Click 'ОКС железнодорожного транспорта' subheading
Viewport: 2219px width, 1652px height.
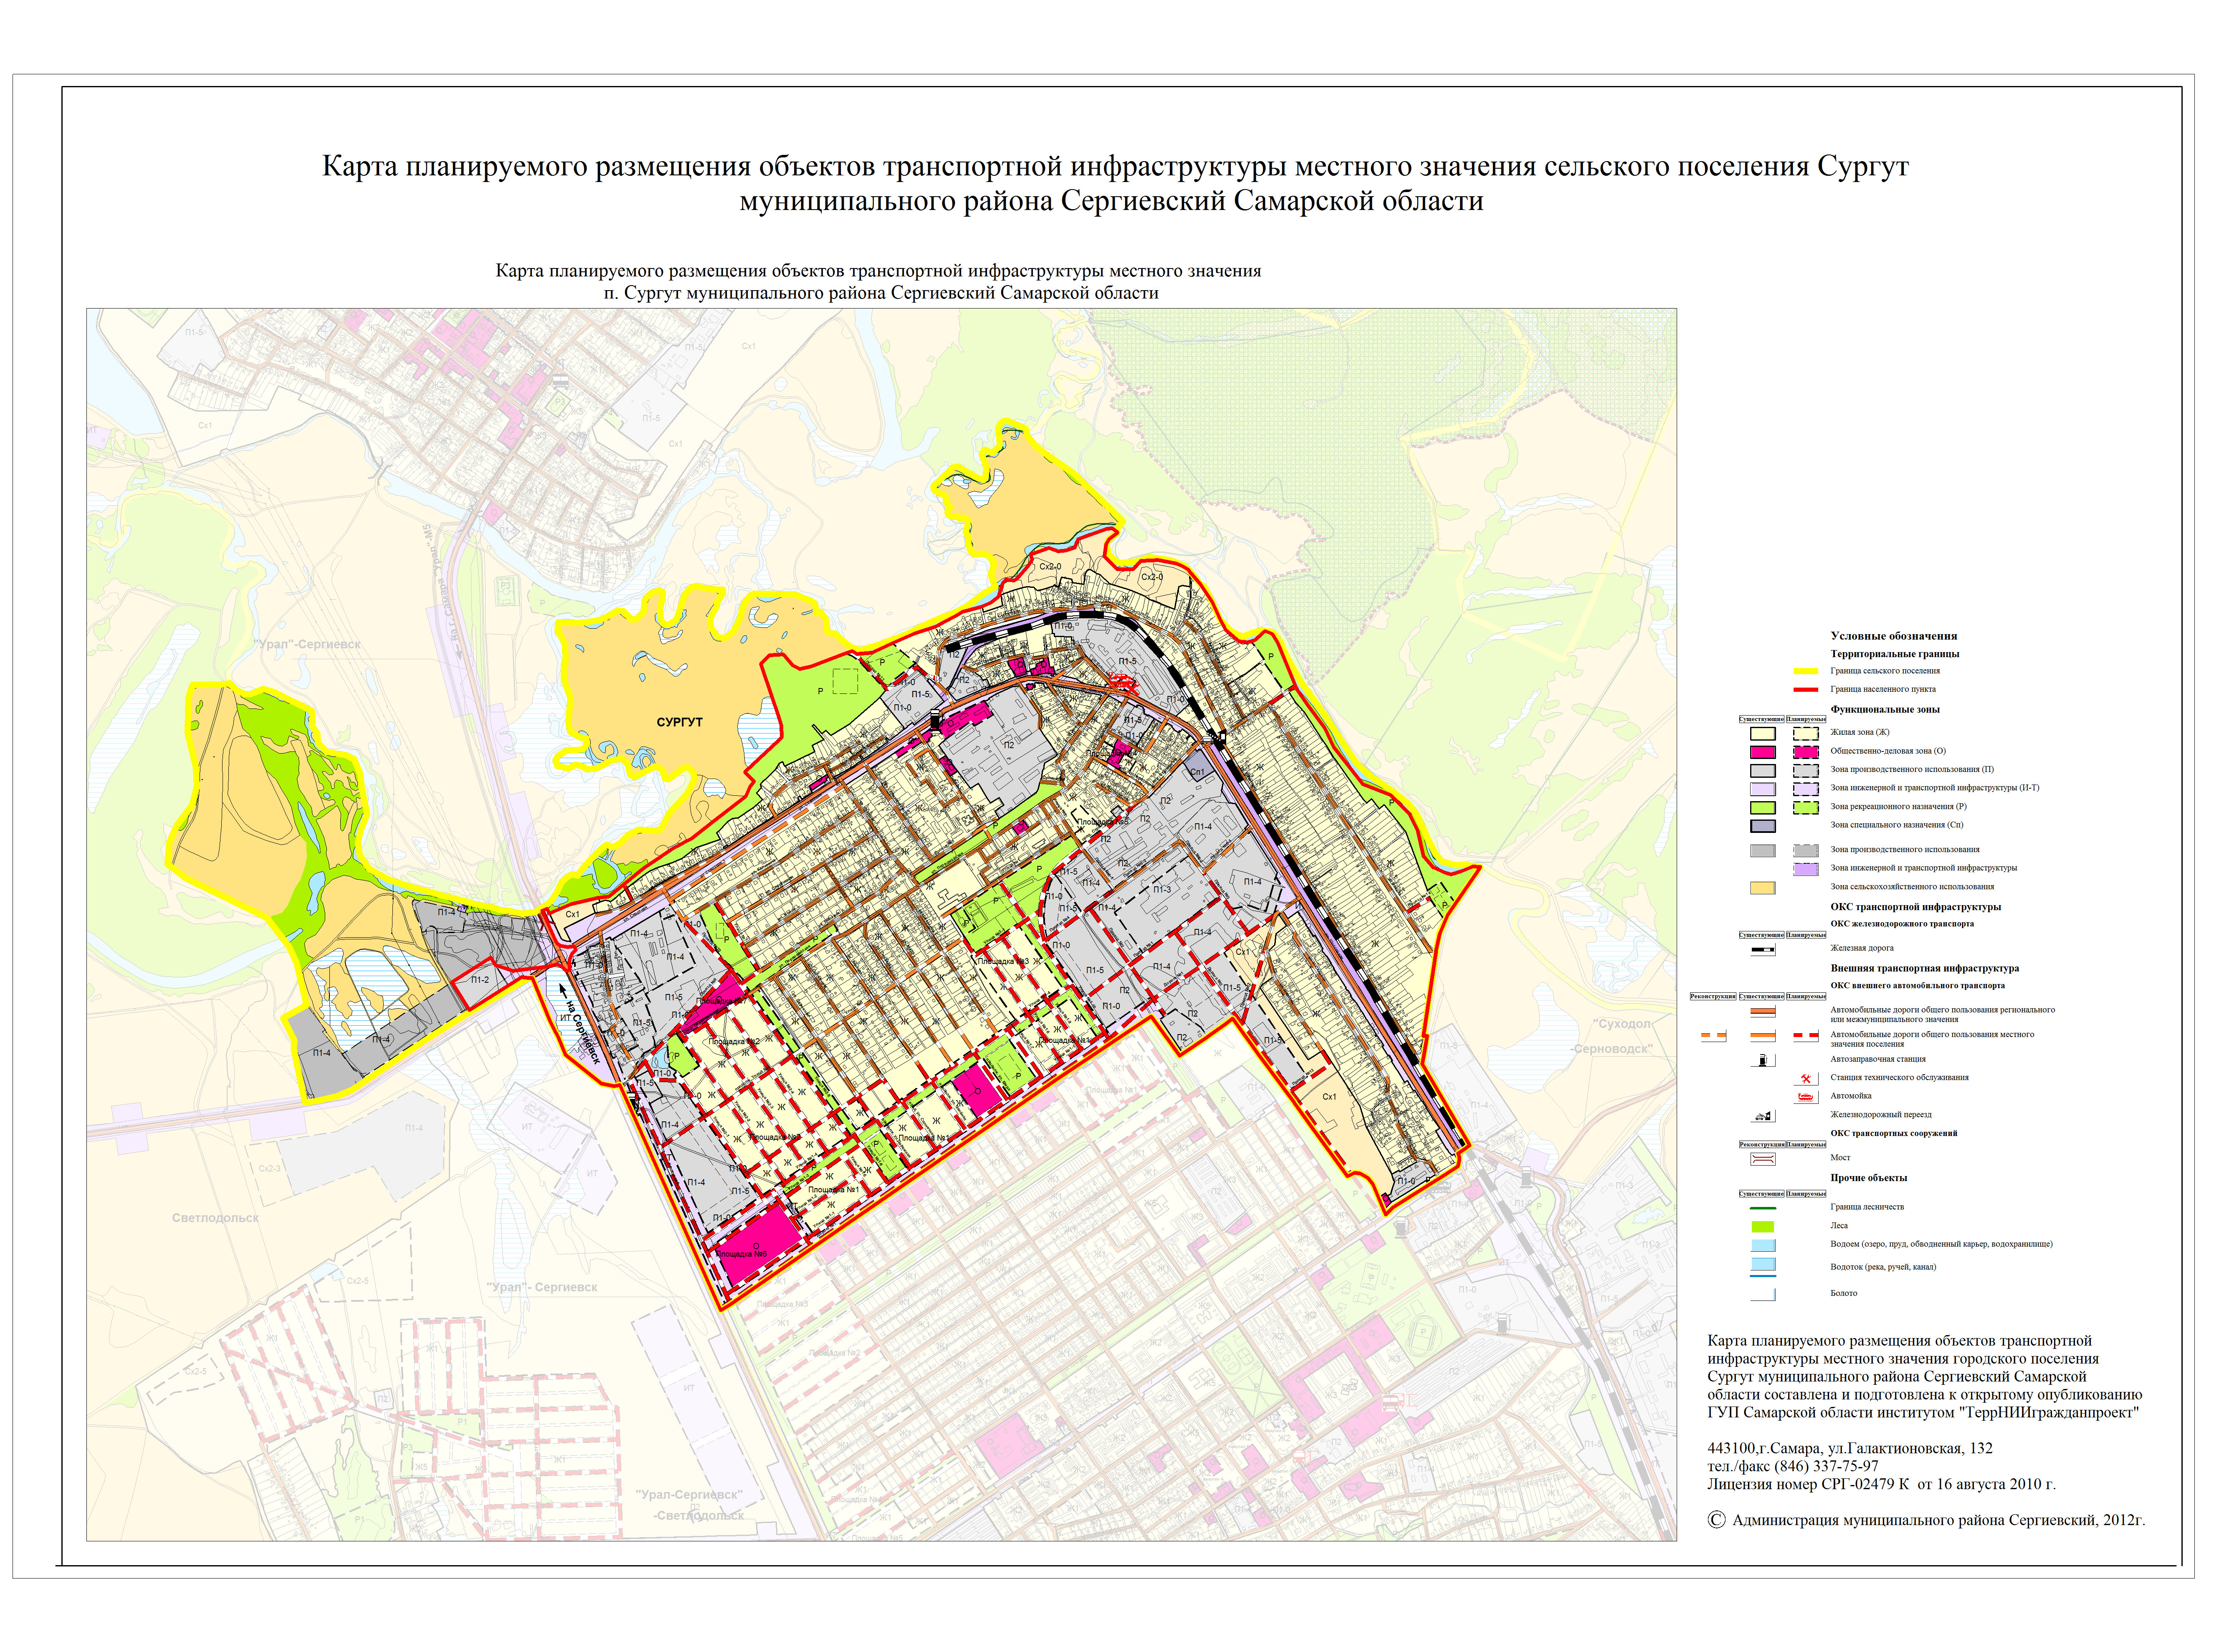click(x=1902, y=924)
